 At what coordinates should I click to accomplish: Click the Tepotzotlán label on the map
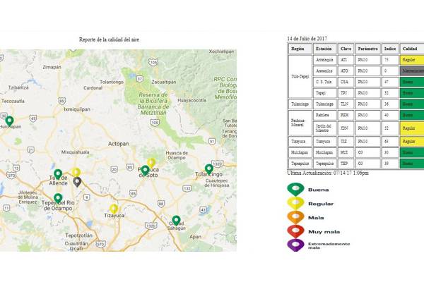(78, 235)
